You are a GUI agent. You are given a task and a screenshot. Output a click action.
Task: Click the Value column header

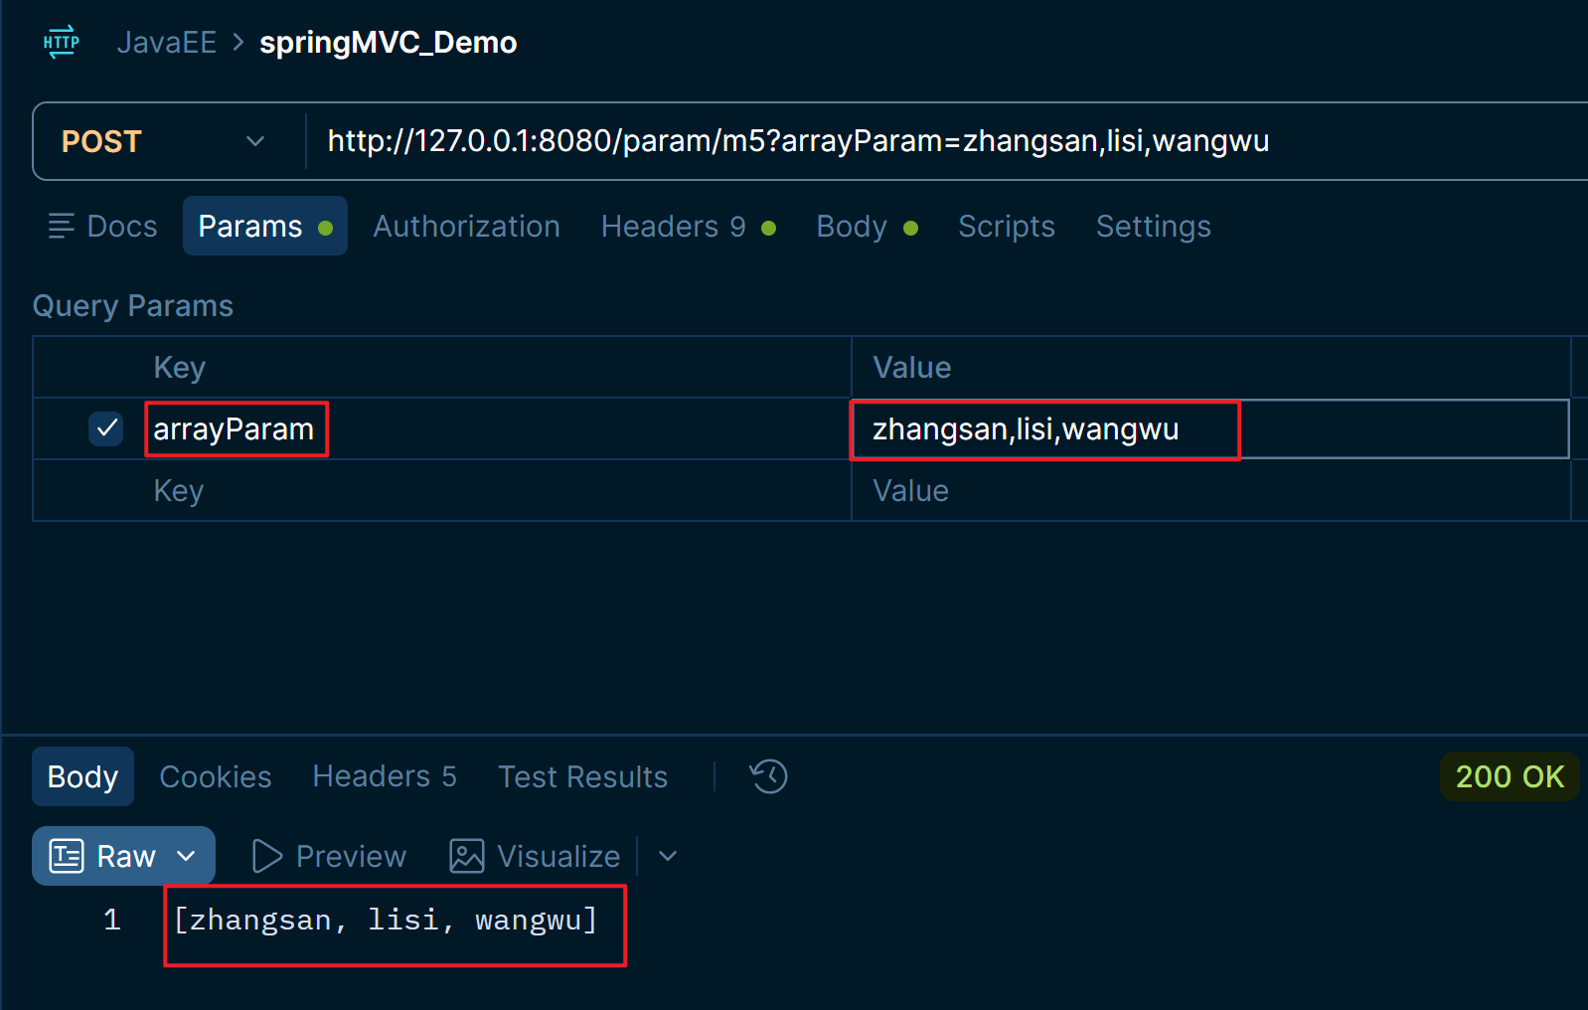point(911,368)
